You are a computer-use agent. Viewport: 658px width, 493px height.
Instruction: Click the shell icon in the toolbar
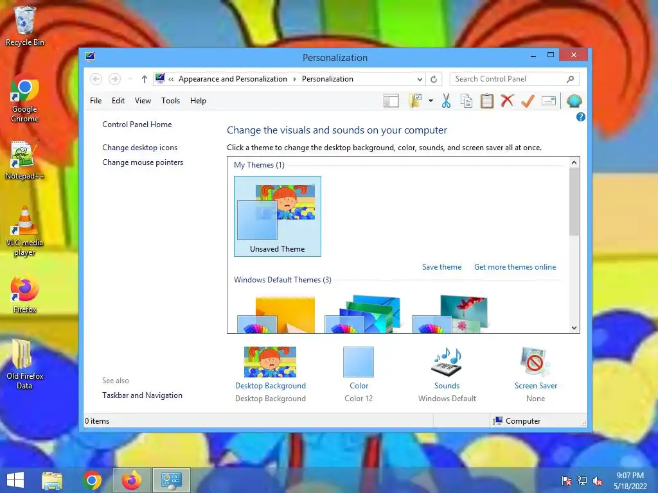(x=574, y=101)
